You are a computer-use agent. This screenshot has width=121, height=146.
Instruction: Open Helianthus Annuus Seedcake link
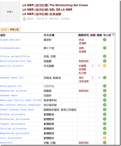pos(20,105)
